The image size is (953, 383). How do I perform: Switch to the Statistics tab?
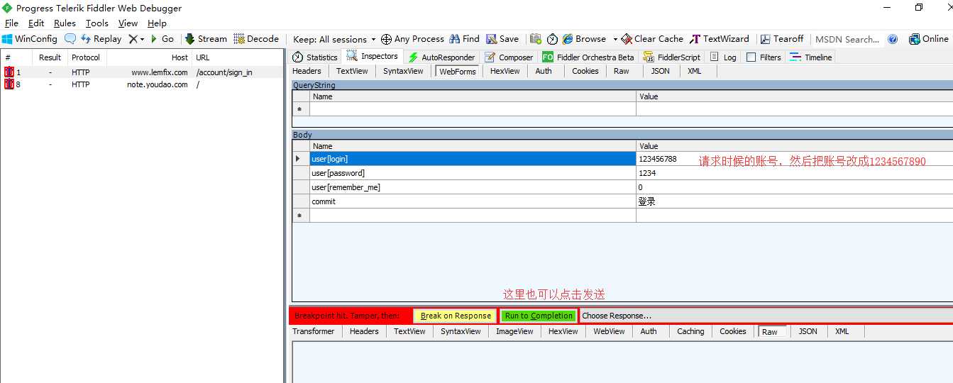click(x=316, y=57)
